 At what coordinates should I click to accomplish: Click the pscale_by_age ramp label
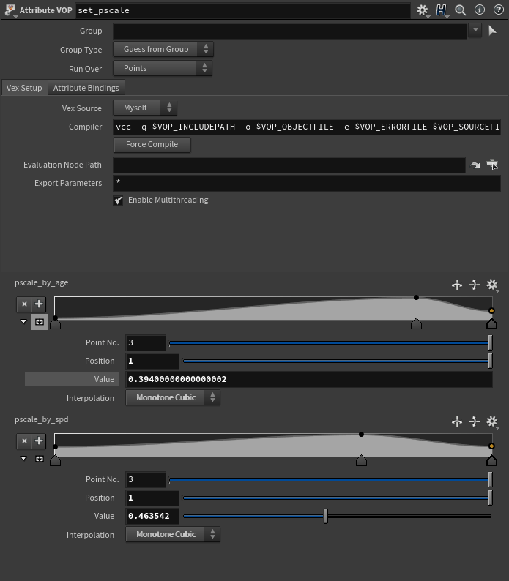tap(42, 283)
